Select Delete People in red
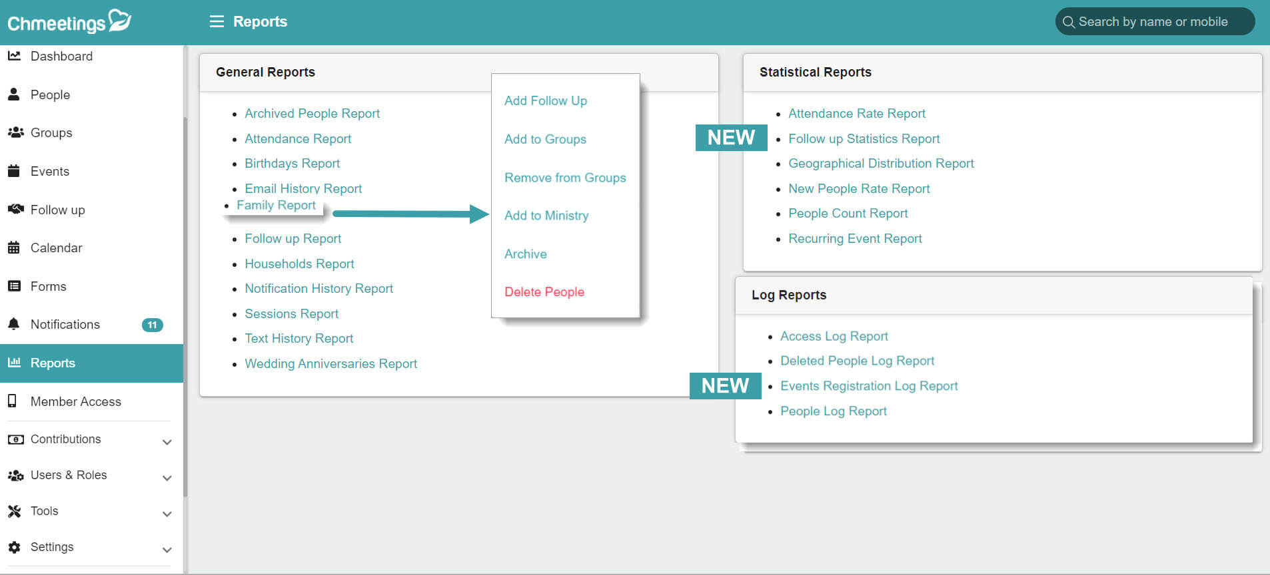The height and width of the screenshot is (575, 1270). 544,291
